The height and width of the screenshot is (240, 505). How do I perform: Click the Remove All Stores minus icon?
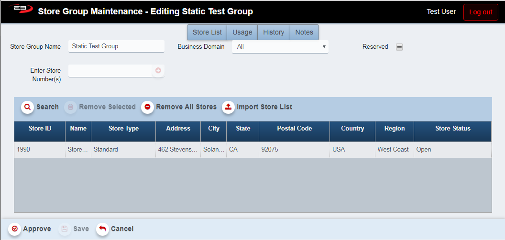pos(147,107)
